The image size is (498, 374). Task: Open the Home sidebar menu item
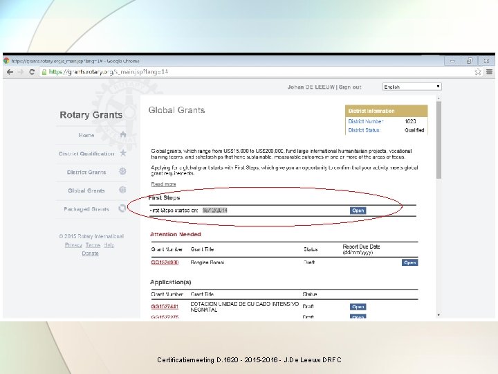coord(86,135)
